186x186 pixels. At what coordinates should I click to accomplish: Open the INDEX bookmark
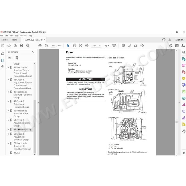tap(16, 153)
